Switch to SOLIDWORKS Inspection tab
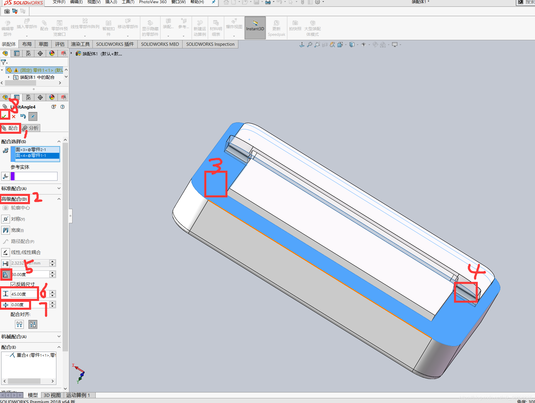The height and width of the screenshot is (403, 535). [x=210, y=44]
